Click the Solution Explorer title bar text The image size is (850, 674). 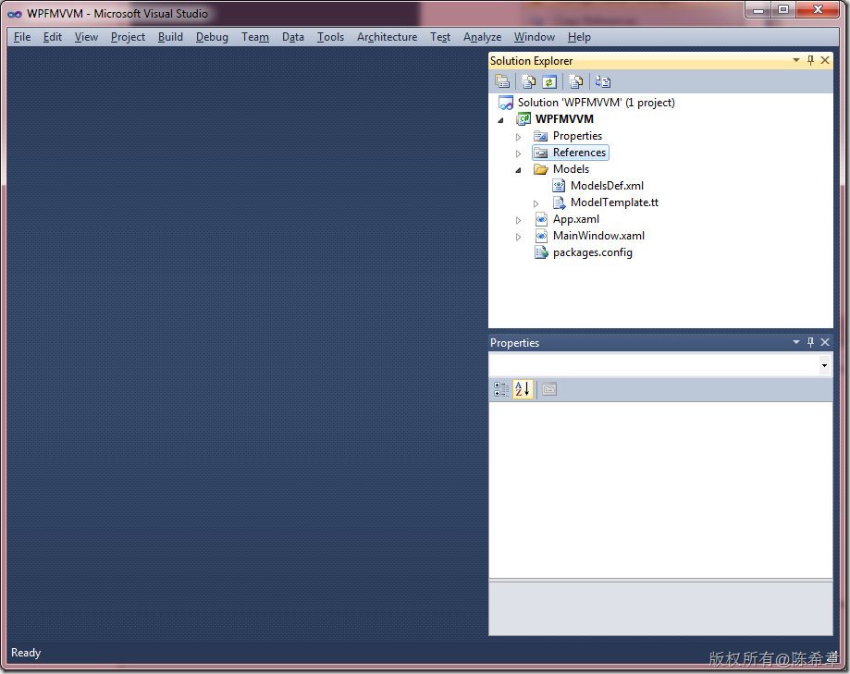pyautogui.click(x=531, y=61)
